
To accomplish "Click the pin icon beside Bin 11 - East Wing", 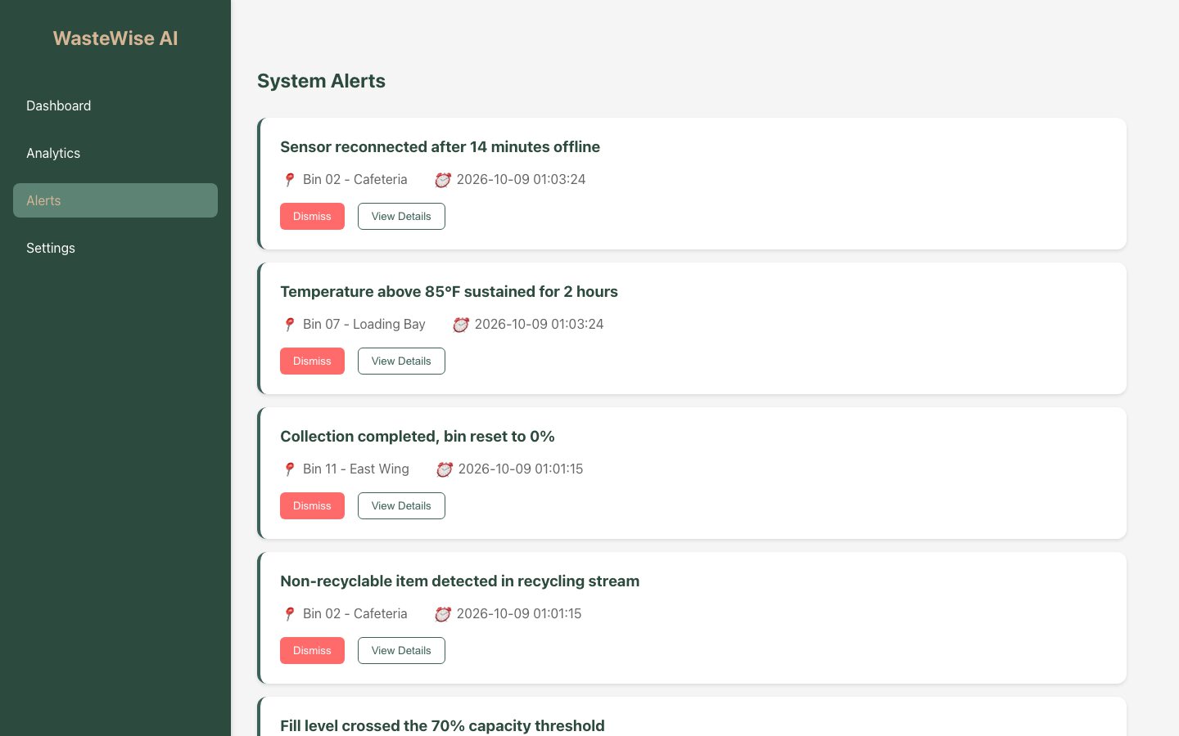I will pyautogui.click(x=289, y=469).
